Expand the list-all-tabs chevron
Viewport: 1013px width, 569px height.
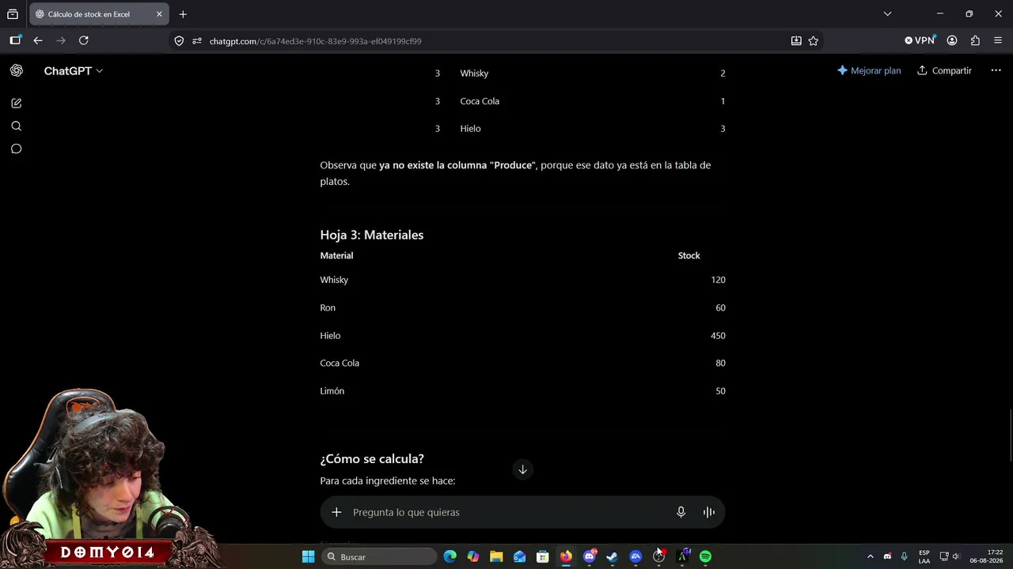tap(887, 14)
